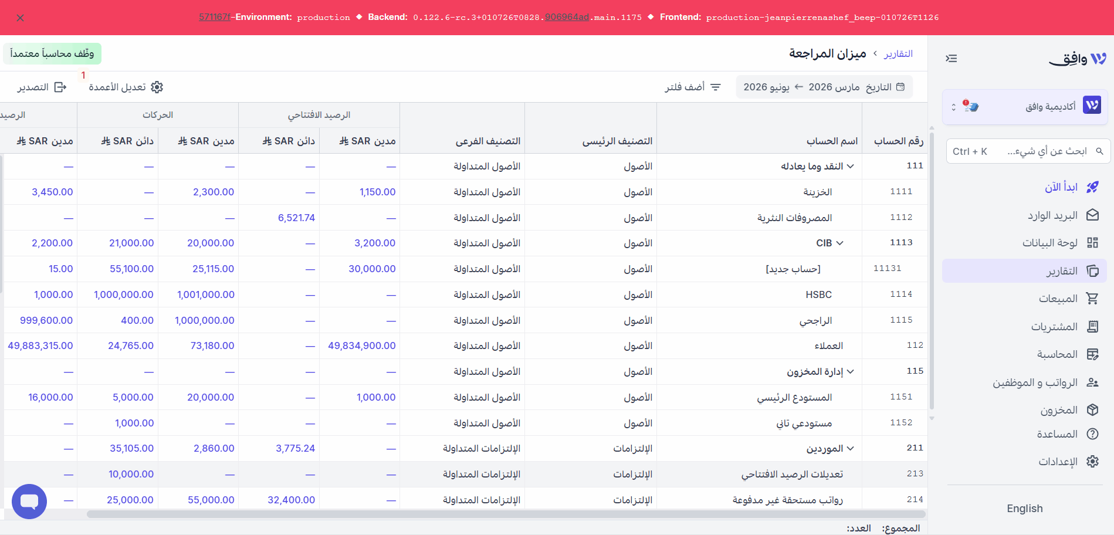The width and height of the screenshot is (1114, 535).
Task: Collapse the الموردين account group
Action: click(x=850, y=449)
